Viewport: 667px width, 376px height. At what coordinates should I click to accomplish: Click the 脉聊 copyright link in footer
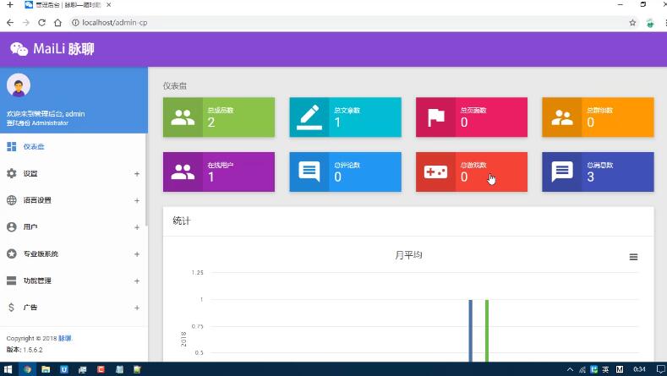tap(64, 338)
